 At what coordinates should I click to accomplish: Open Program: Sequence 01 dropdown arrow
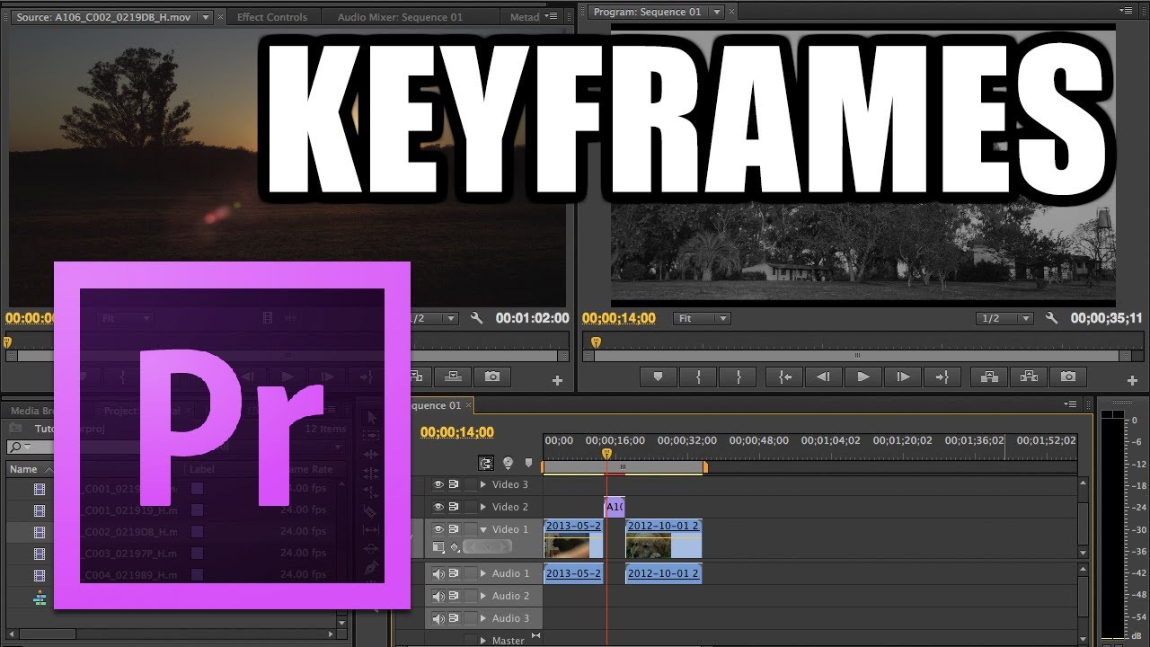point(716,12)
